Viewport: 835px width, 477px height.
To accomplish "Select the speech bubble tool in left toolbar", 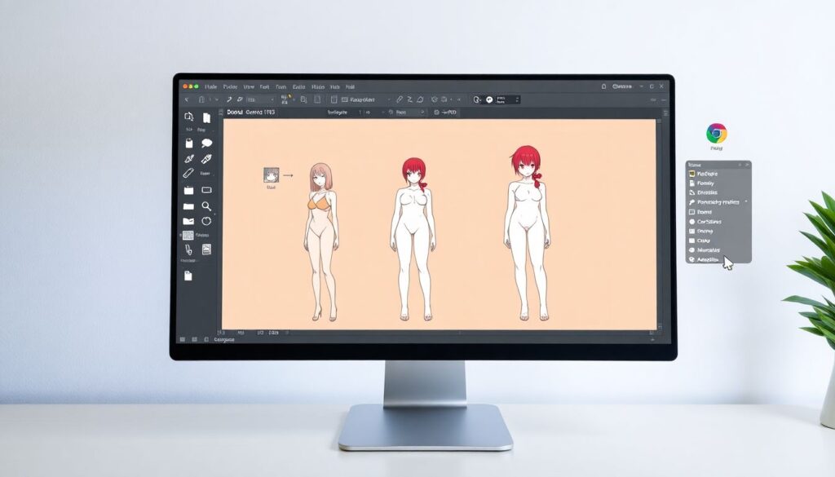I will pos(206,144).
